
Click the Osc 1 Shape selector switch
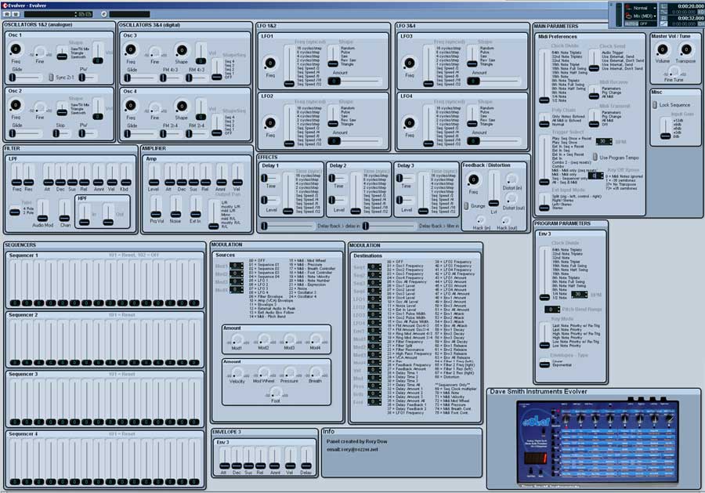[62, 53]
